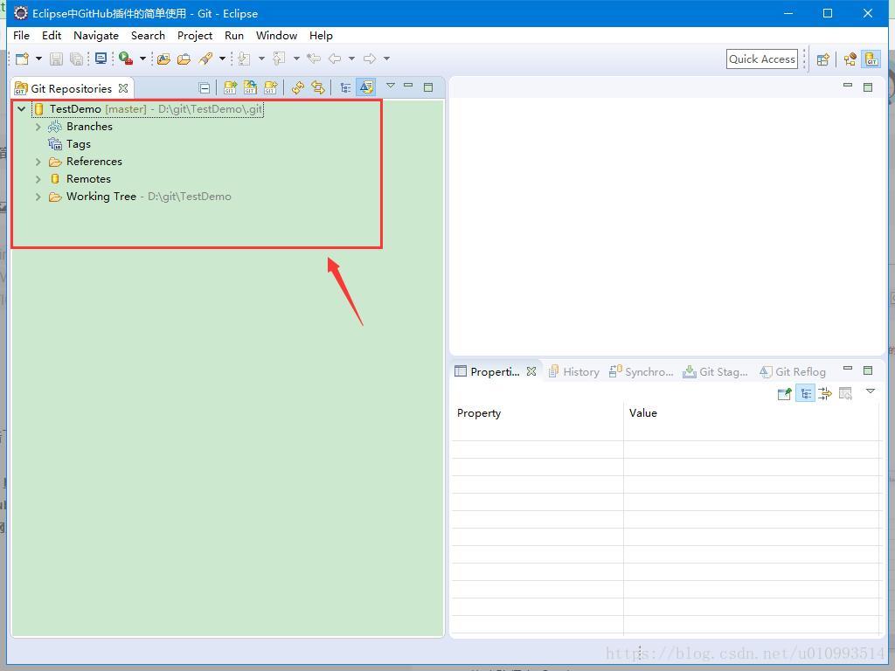Click the Quick Access search field
This screenshot has height=671, width=895.
pyautogui.click(x=762, y=59)
